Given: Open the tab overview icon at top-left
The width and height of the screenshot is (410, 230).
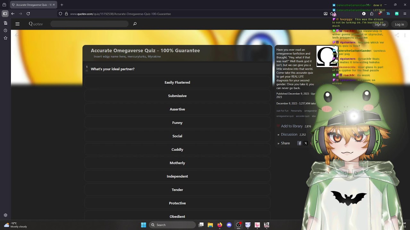Looking at the screenshot, I should tap(4, 5).
